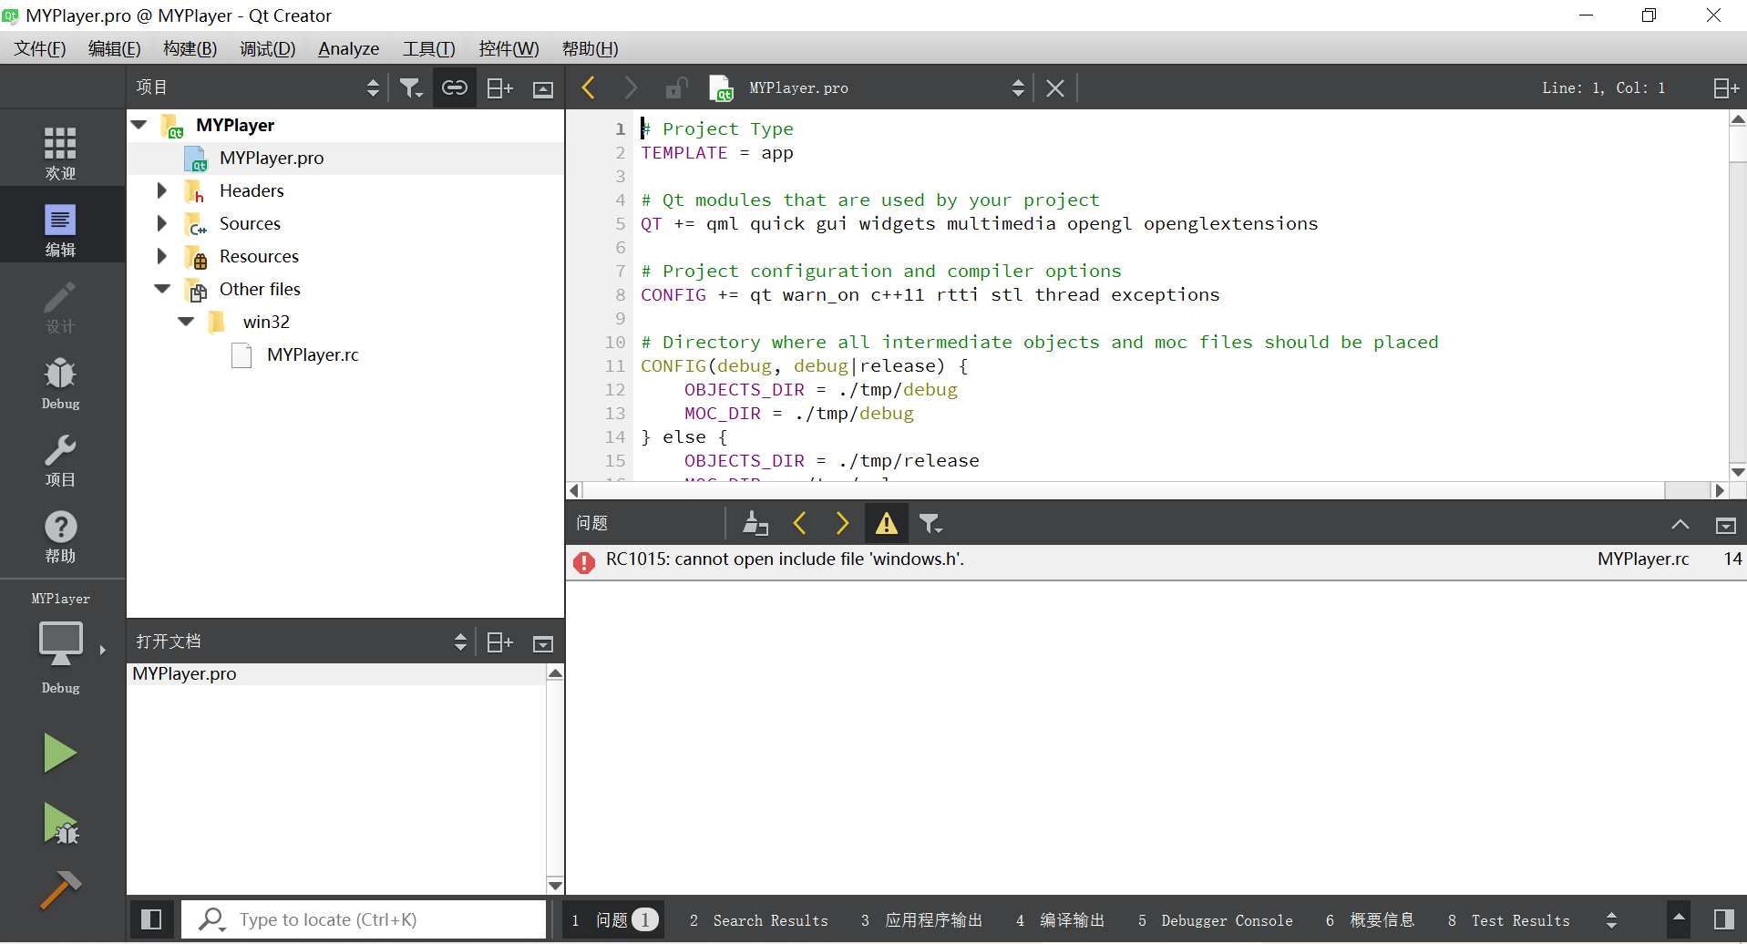1747x944 pixels.
Task: Open the output panes list arrows
Action: (1611, 920)
